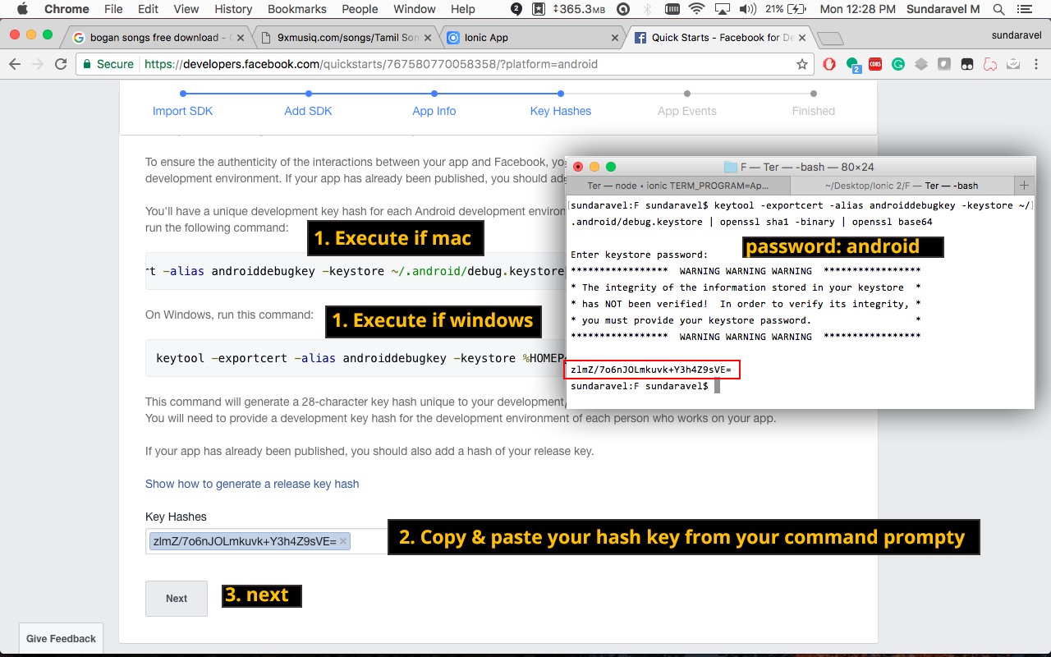Go to App Events step
Image resolution: width=1051 pixels, height=657 pixels.
coord(687,111)
